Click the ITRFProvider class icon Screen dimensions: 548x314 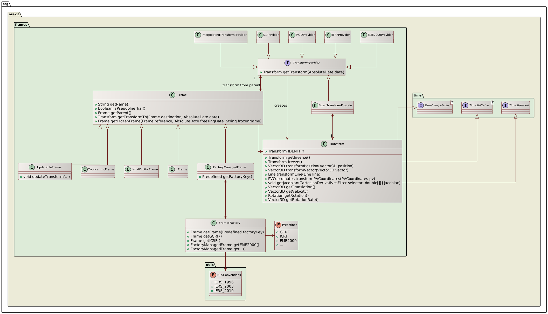tap(329, 35)
